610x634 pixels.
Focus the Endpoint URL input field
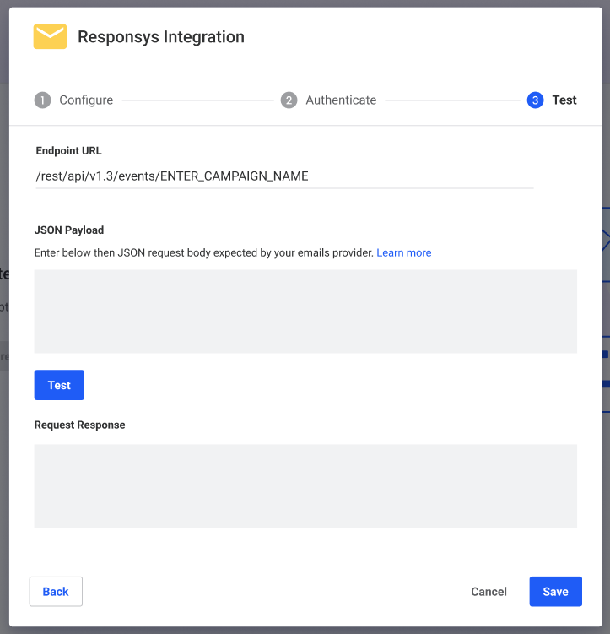[283, 176]
